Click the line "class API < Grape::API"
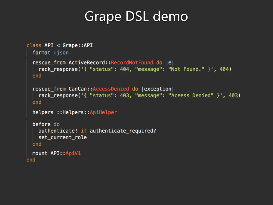The height and width of the screenshot is (205, 273). [x=59, y=45]
